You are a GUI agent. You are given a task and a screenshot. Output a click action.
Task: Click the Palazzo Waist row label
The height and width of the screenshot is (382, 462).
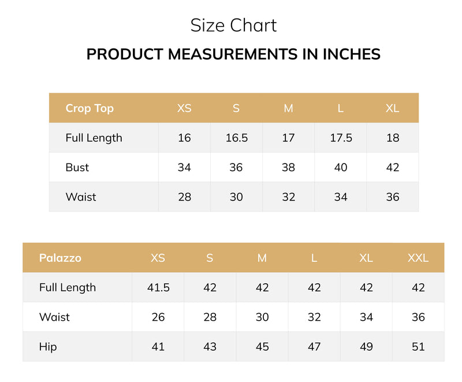pyautogui.click(x=54, y=317)
